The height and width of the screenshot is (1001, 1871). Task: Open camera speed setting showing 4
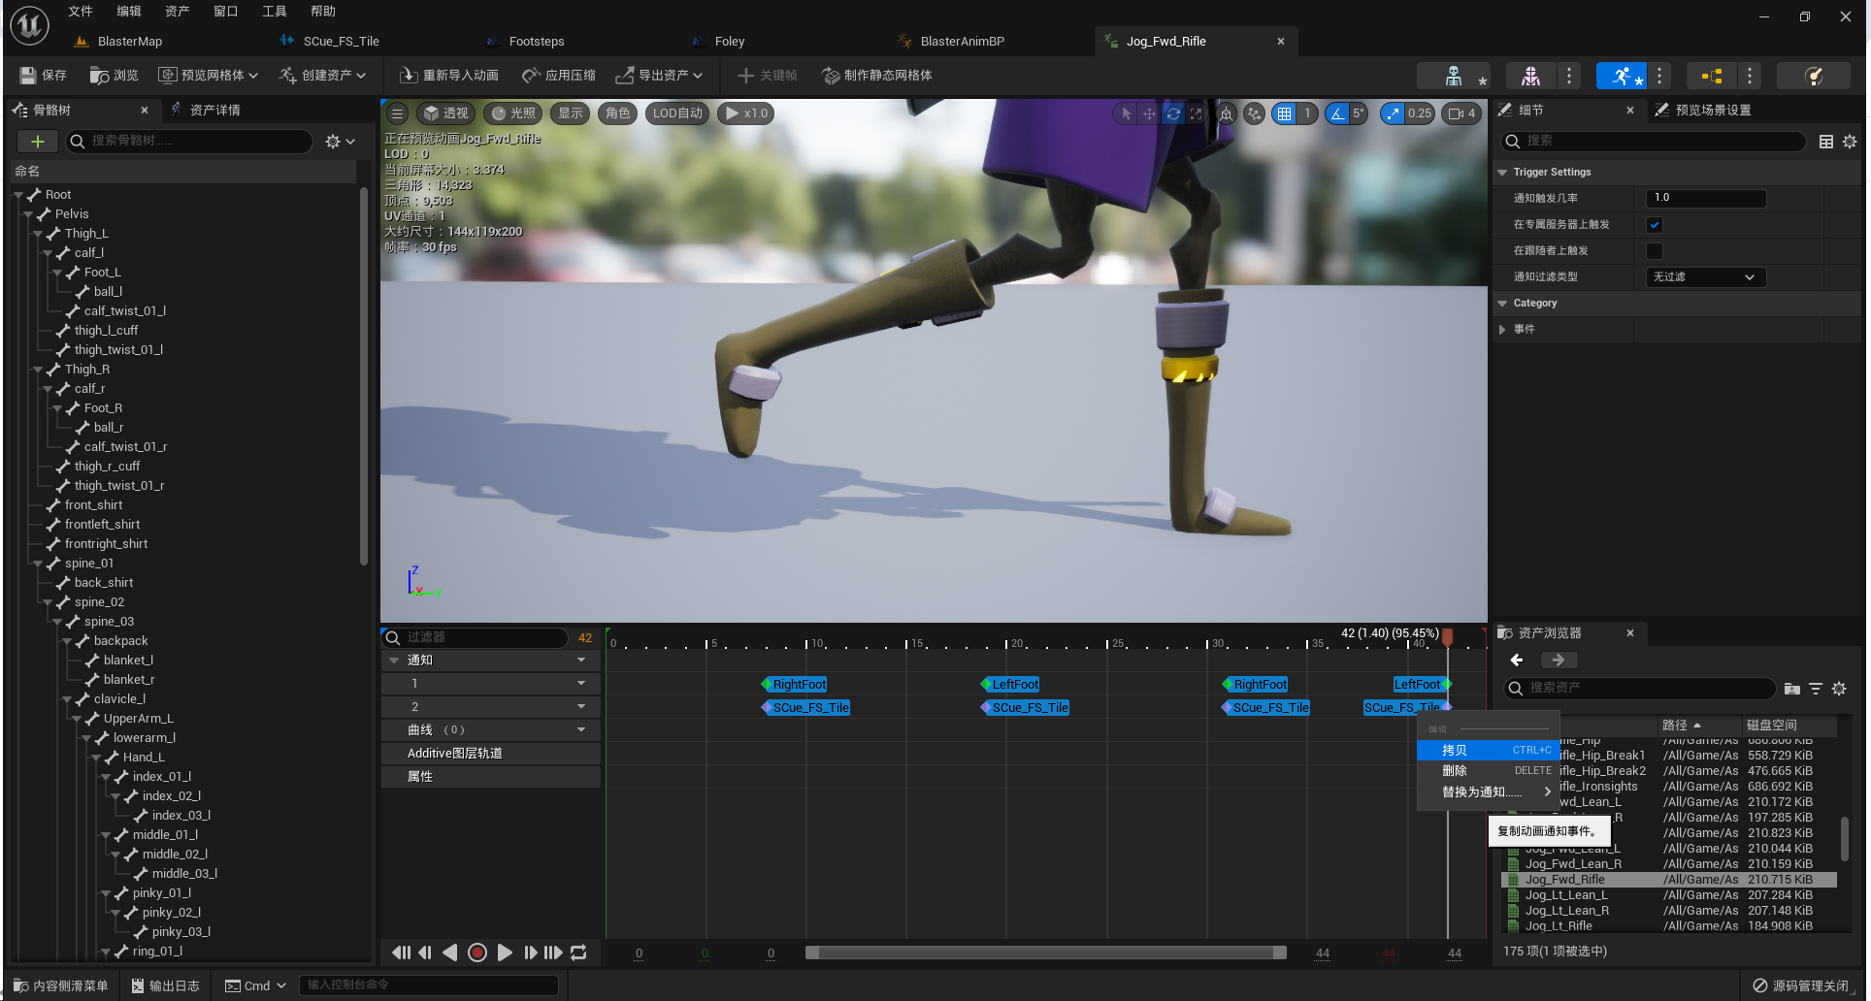click(x=1461, y=113)
